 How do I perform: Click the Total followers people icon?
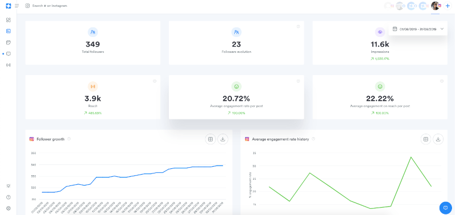pos(93,32)
